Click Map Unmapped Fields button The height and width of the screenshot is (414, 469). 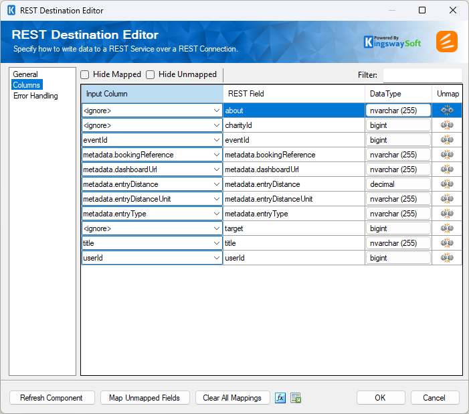point(145,398)
